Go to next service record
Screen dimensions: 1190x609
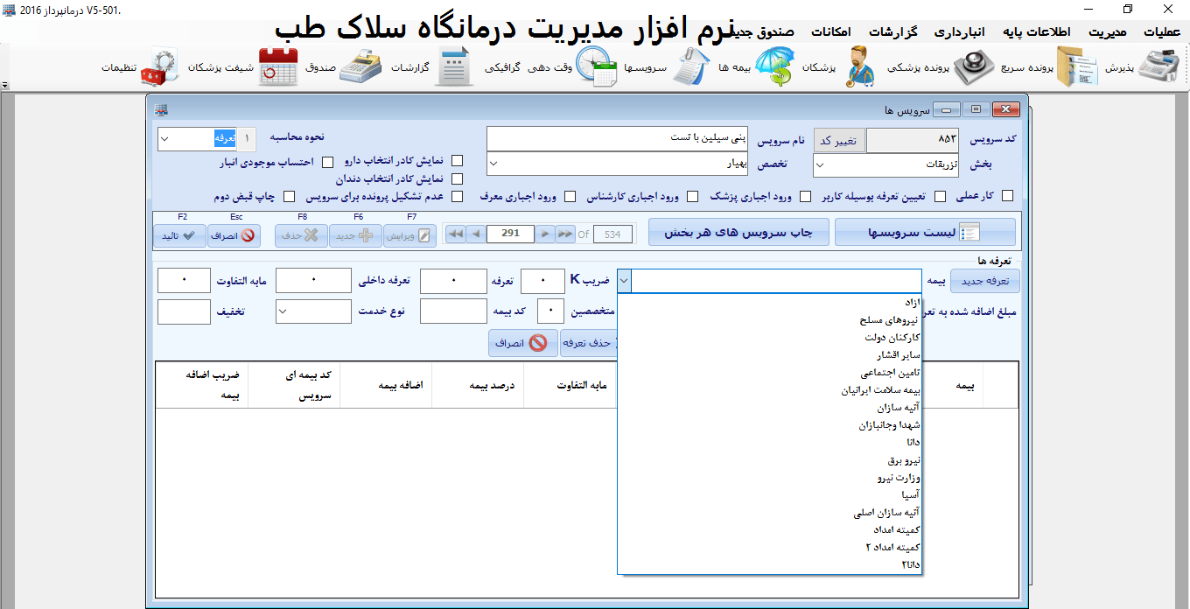[545, 234]
